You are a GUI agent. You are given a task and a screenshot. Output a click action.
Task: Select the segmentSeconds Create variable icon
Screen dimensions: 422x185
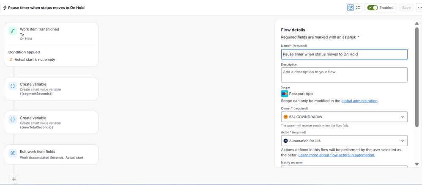(x=13, y=86)
